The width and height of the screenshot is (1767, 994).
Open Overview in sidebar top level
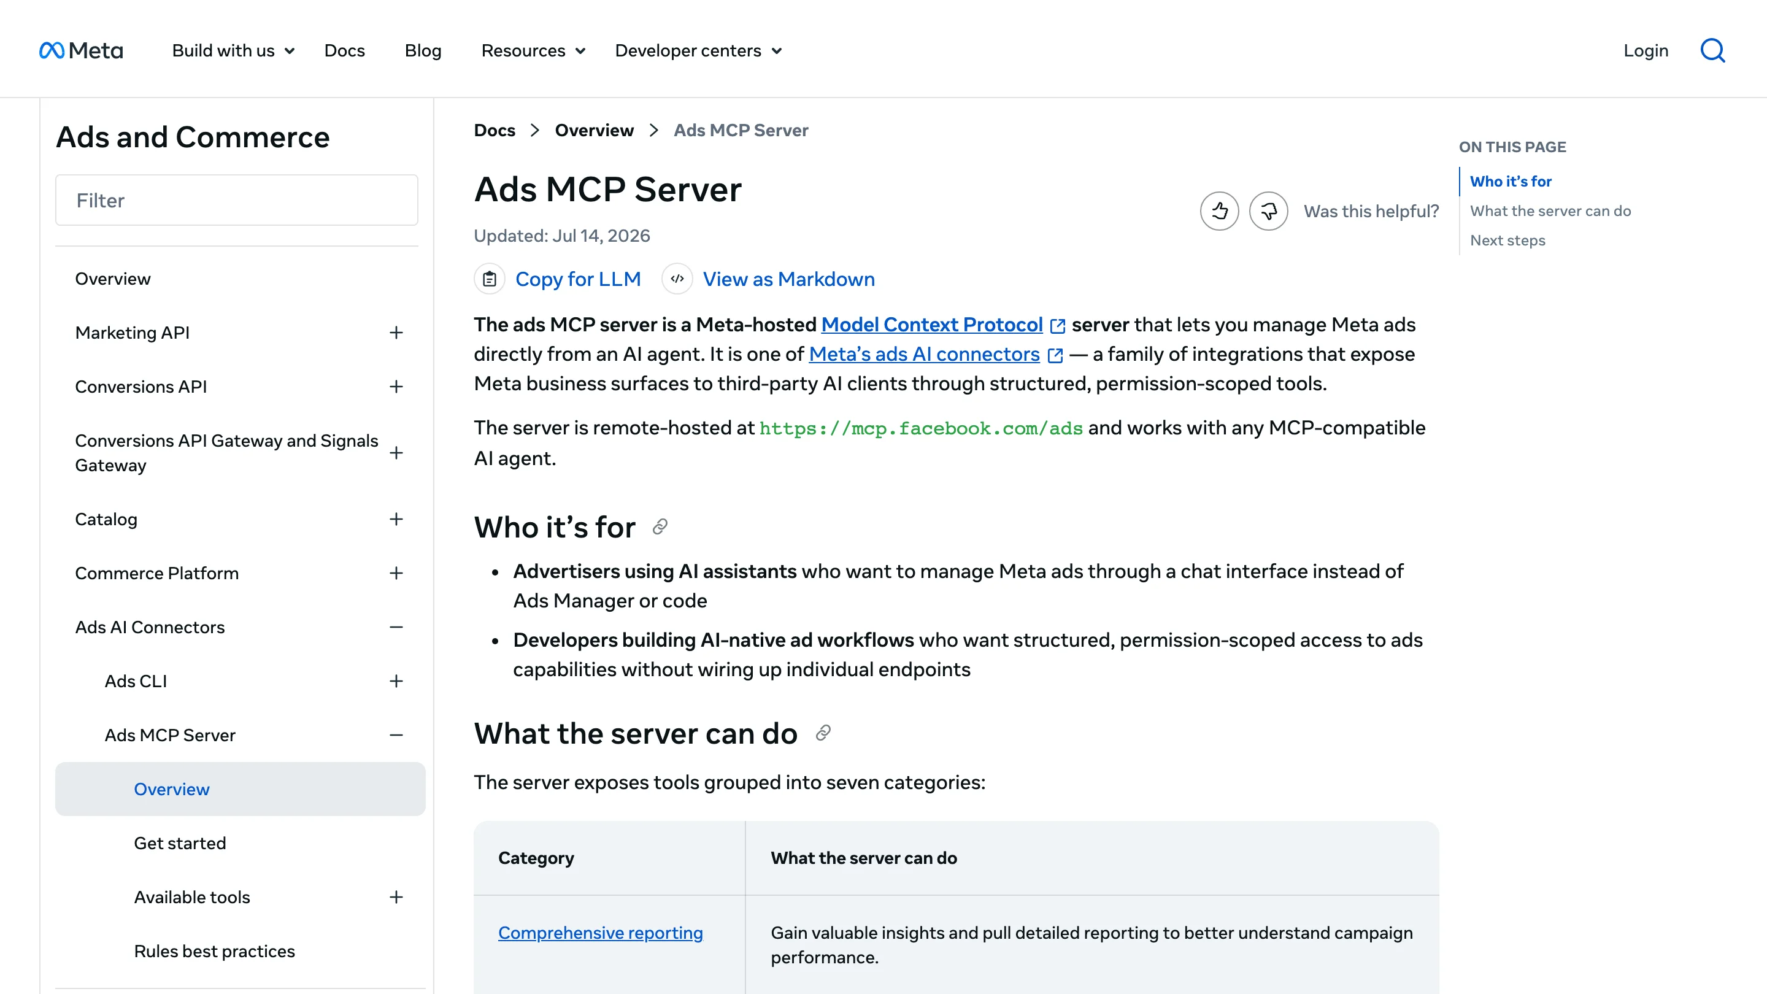(112, 279)
